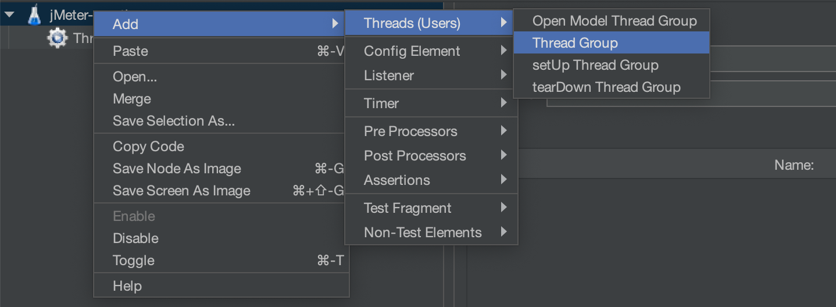Choose Save Selection As... option
Image resolution: width=836 pixels, height=307 pixels.
click(173, 121)
